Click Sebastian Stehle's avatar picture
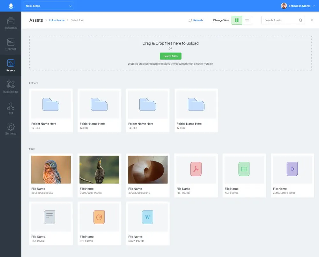319x257 pixels. point(284,6)
